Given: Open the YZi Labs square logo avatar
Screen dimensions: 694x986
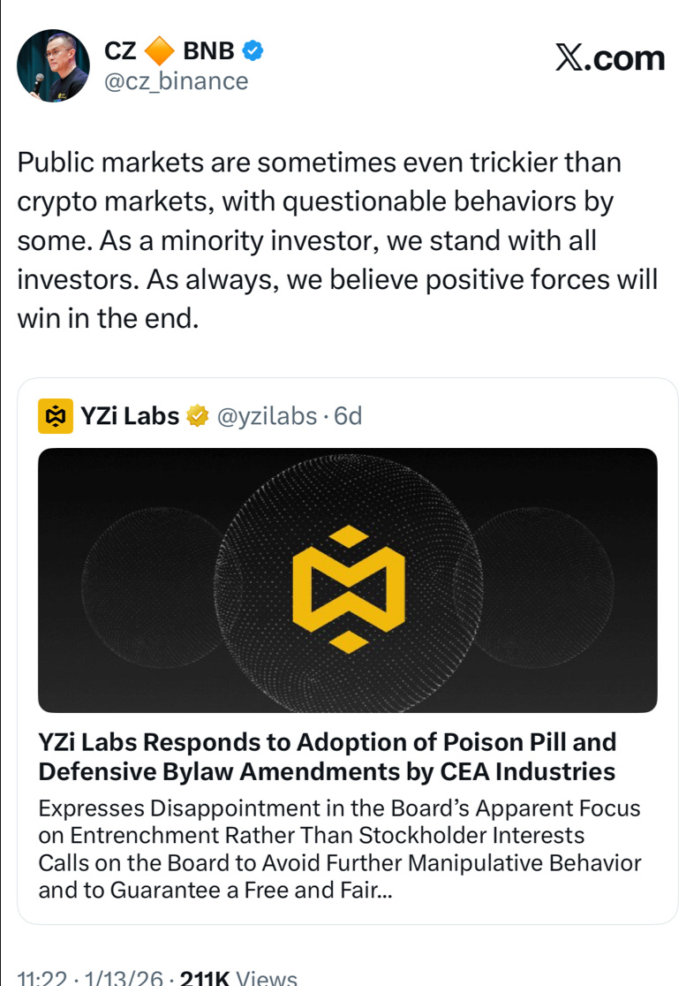Looking at the screenshot, I should click(x=56, y=416).
